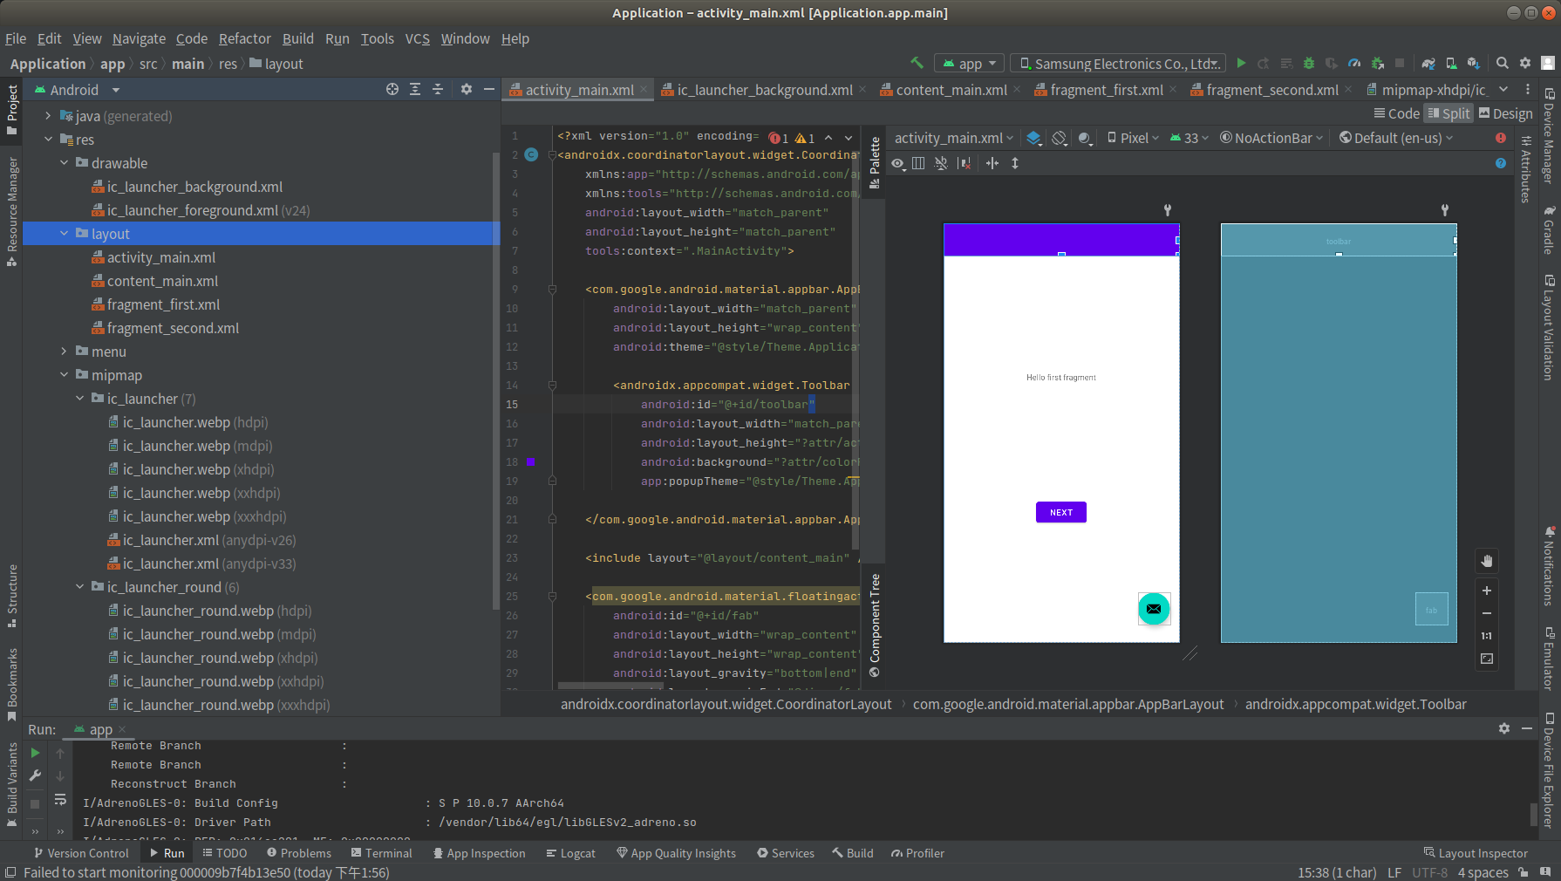The image size is (1561, 881).
Task: Open the Device Manager toolbar icon
Action: (1451, 63)
